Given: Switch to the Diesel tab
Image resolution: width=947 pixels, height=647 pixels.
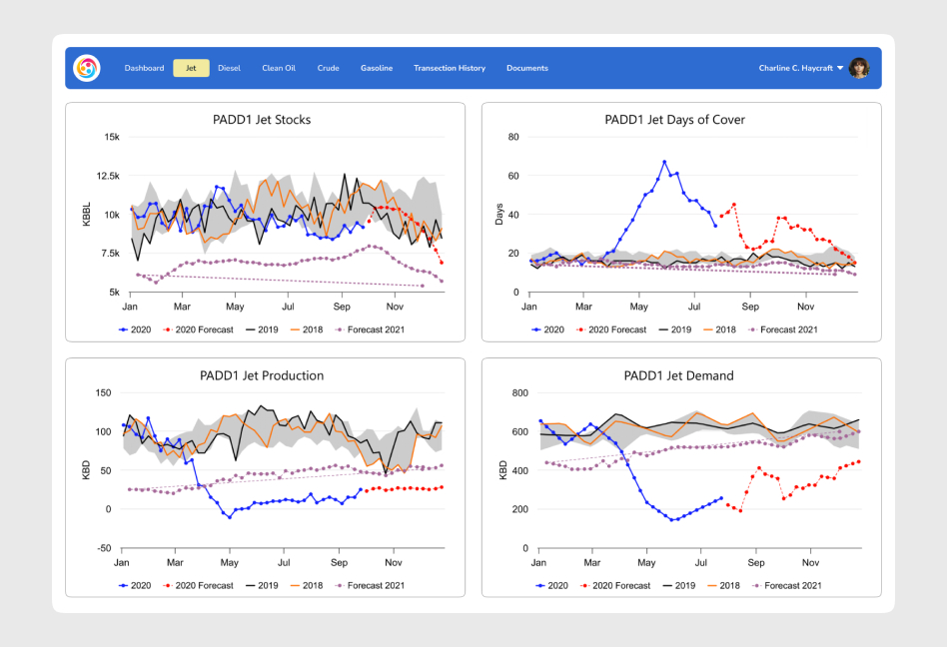Looking at the screenshot, I should (x=229, y=68).
